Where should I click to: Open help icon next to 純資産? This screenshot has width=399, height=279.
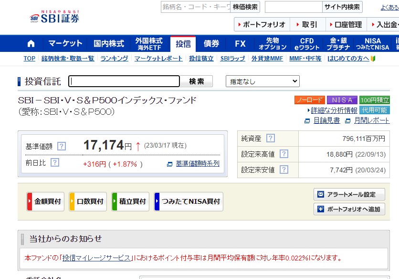(271, 138)
